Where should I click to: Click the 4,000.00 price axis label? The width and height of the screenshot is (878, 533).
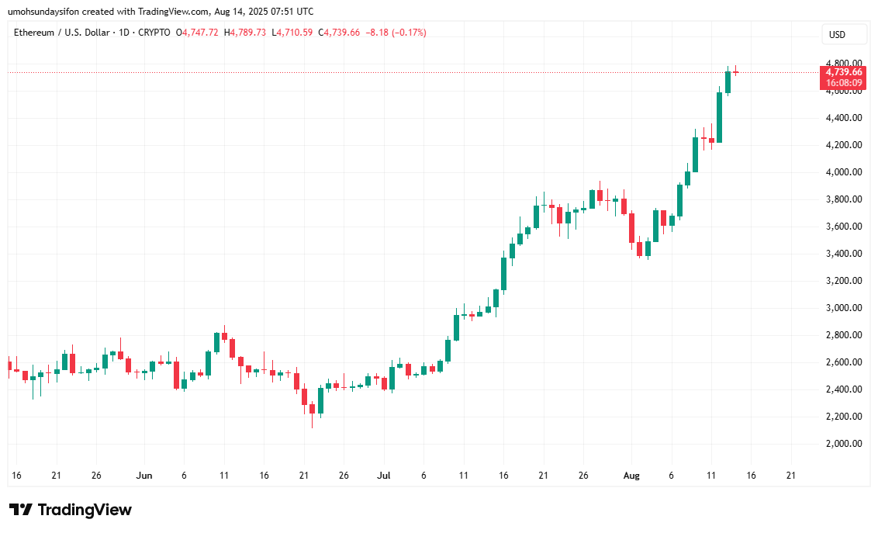pos(843,172)
